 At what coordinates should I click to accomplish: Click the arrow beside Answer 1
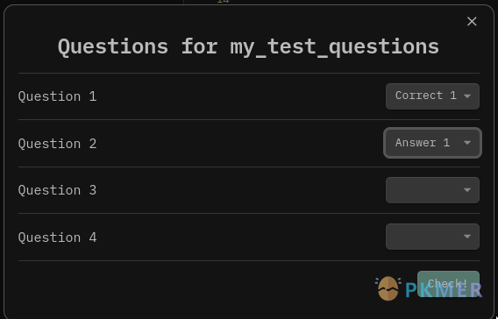click(x=466, y=143)
